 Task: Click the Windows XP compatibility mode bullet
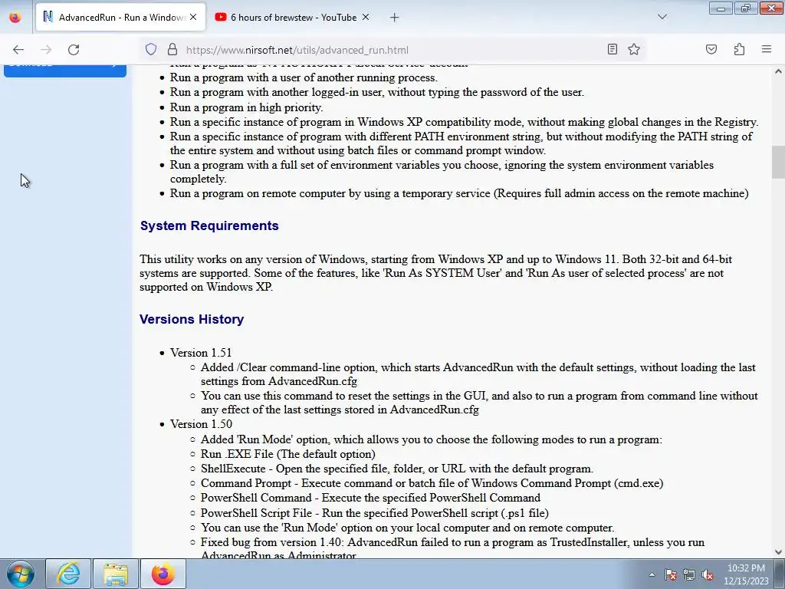point(464,122)
